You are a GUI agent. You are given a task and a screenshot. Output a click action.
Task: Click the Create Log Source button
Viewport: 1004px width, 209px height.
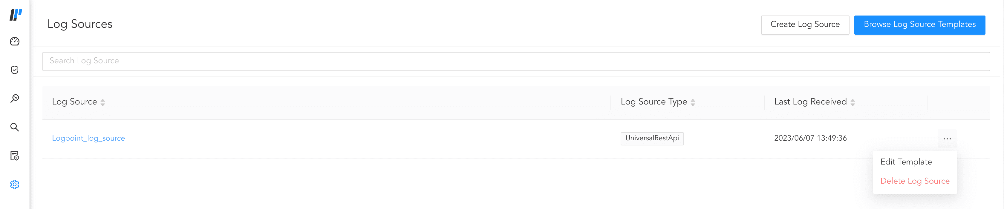(x=805, y=24)
